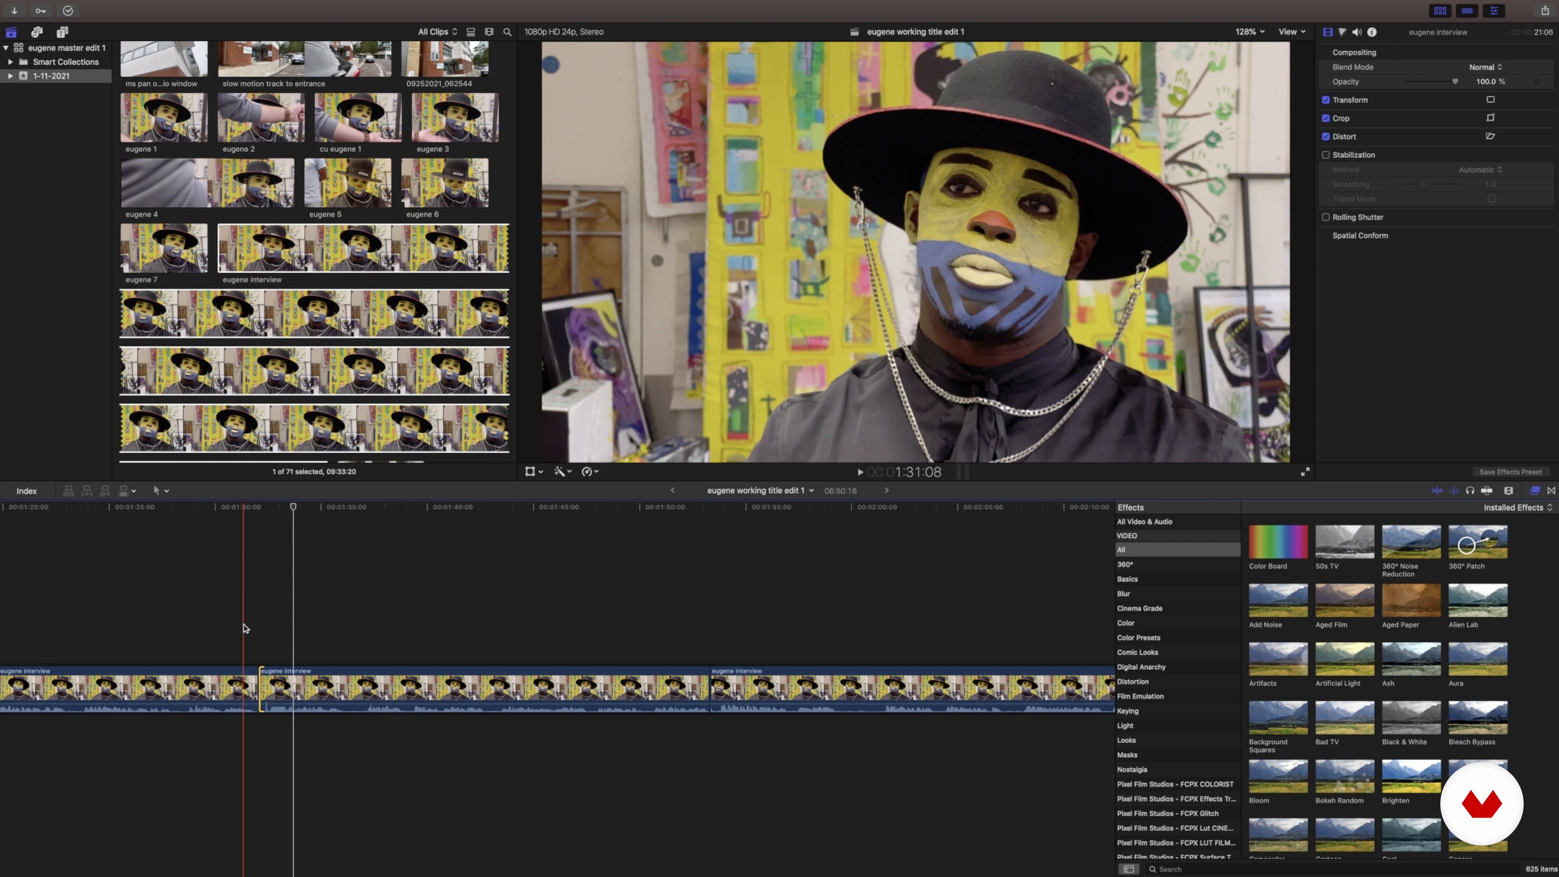Toggle the Distort checkbox
Image resolution: width=1559 pixels, height=877 pixels.
click(x=1326, y=137)
